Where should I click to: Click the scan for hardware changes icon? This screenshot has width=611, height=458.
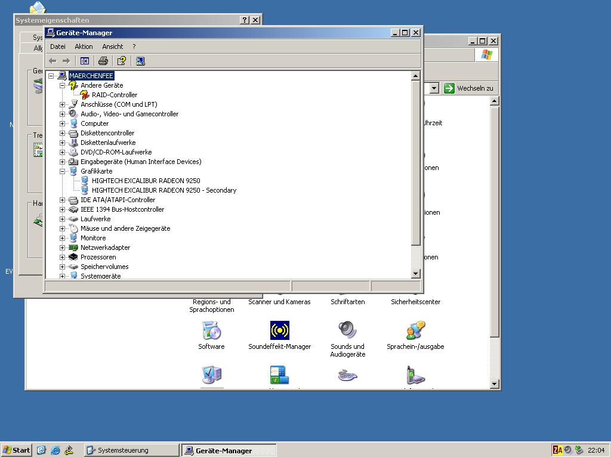point(140,61)
